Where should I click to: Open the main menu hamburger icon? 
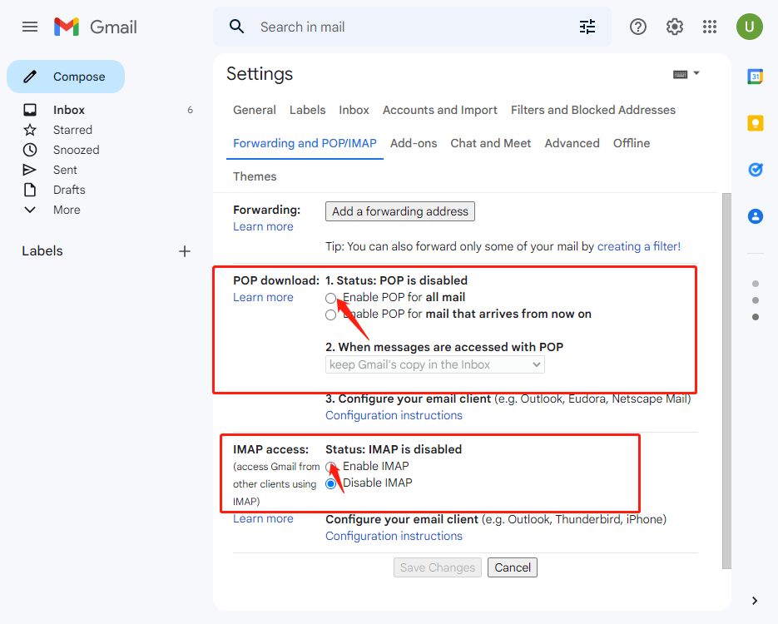[30, 27]
